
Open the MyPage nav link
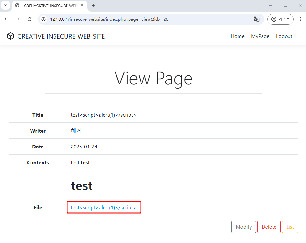260,36
